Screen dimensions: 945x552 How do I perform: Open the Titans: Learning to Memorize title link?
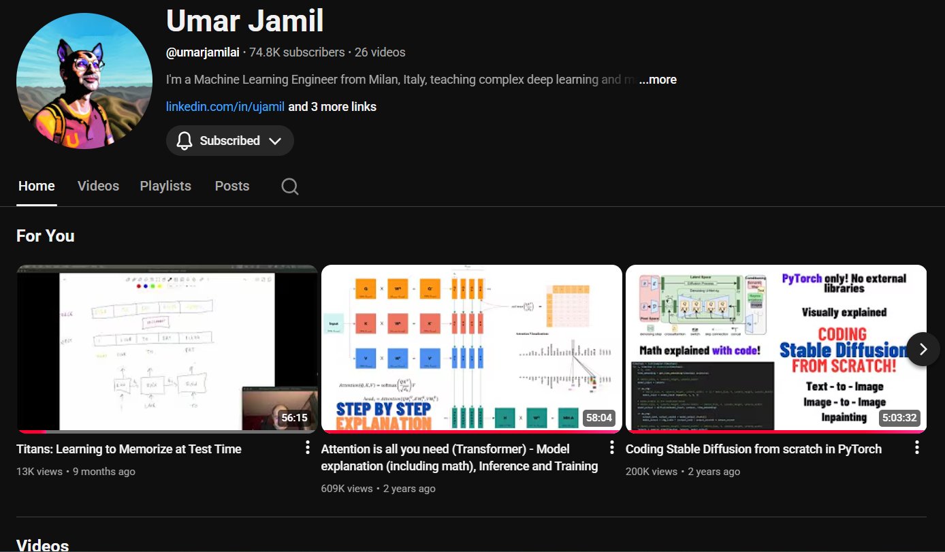tap(129, 449)
